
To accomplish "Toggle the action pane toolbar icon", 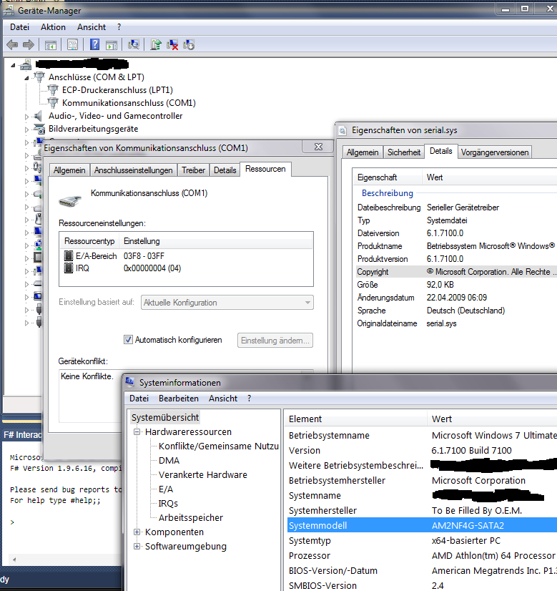I will [112, 45].
